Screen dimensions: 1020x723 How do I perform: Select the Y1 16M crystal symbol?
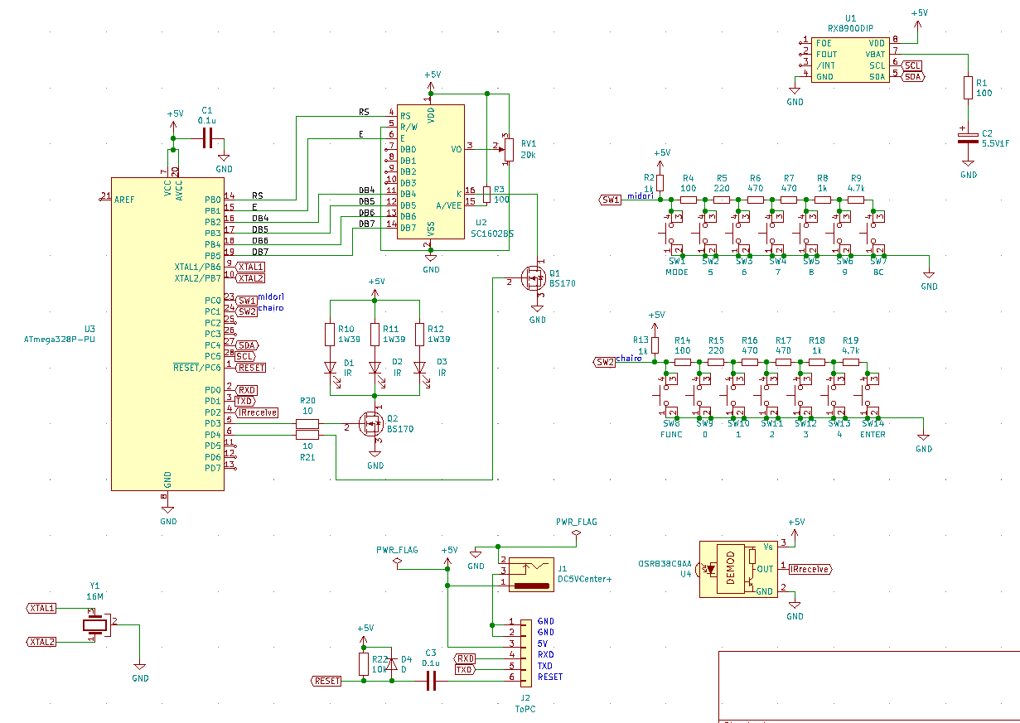(x=95, y=625)
